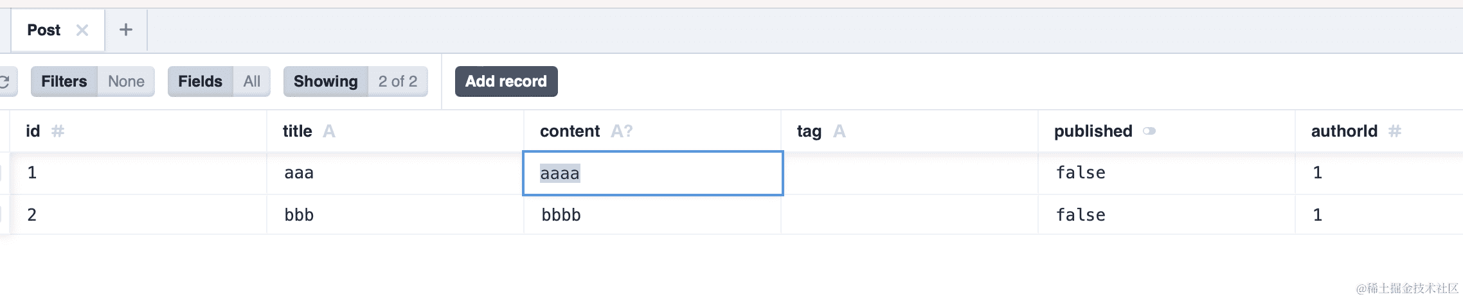Toggle published value false in first row
The height and width of the screenshot is (299, 1463).
click(x=1081, y=173)
